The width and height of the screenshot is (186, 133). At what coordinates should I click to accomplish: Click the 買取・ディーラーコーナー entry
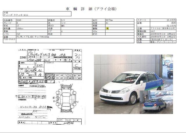click(163, 42)
